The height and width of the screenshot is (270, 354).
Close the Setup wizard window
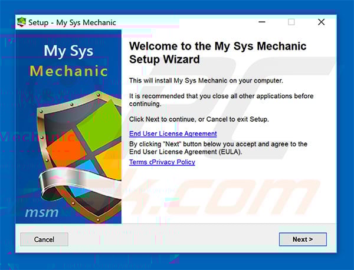322,22
